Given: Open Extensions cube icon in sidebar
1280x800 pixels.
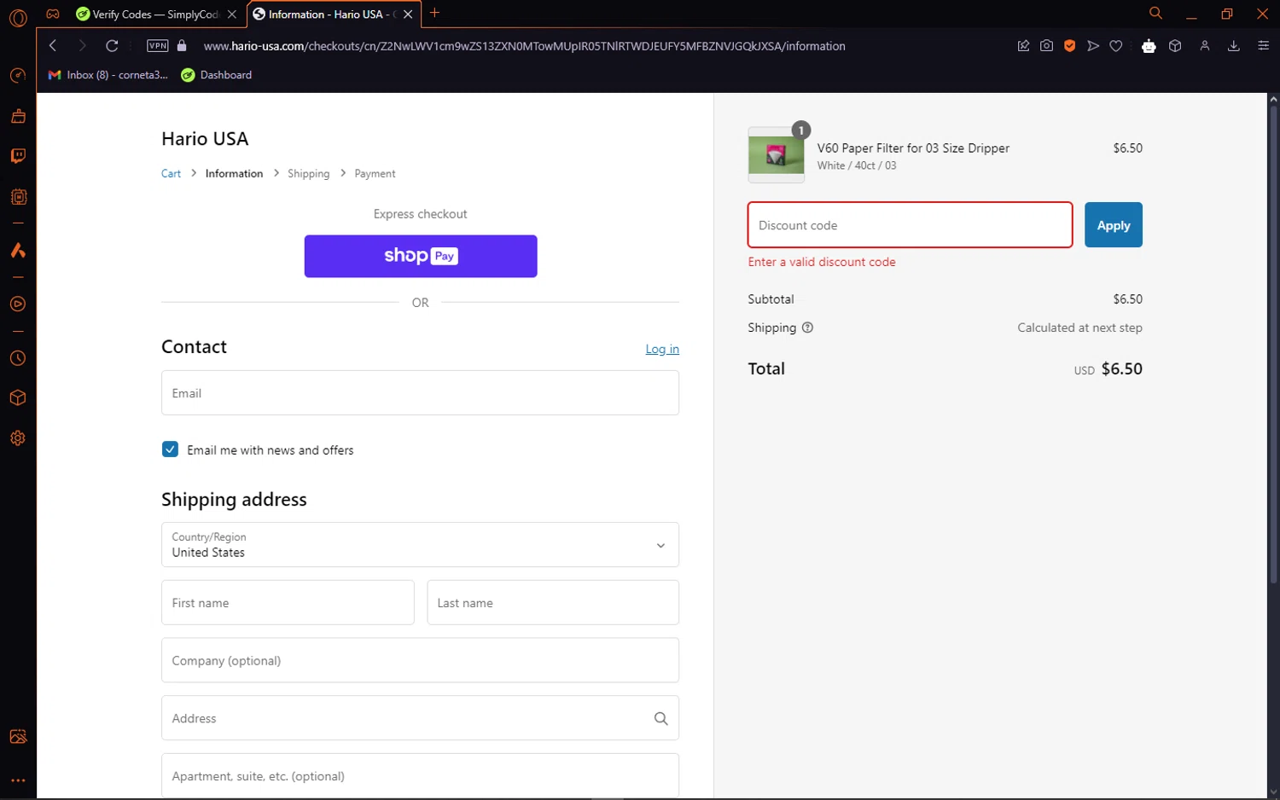Looking at the screenshot, I should 18,398.
